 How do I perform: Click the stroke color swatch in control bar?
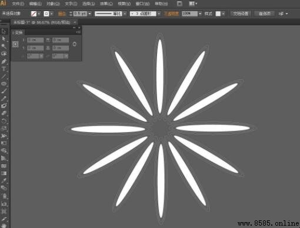point(46,14)
